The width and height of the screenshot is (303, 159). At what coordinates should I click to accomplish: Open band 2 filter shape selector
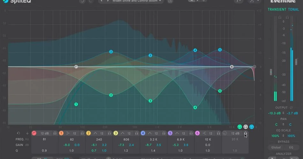95,133
